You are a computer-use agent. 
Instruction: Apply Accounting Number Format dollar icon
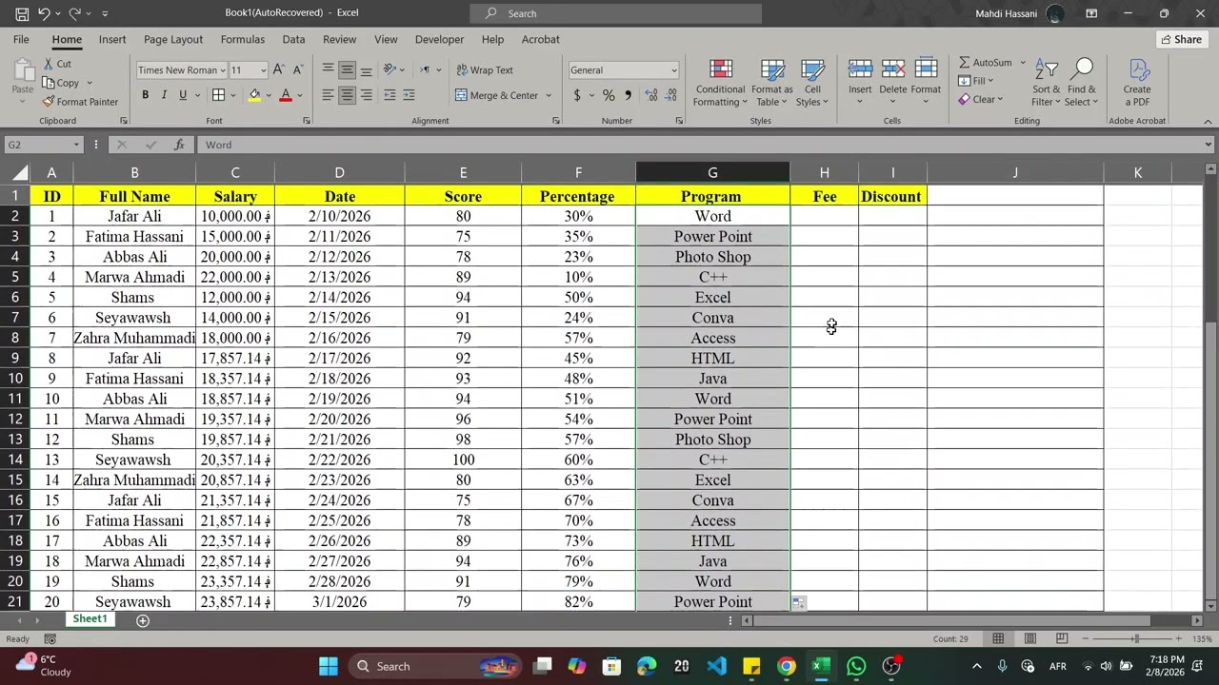coord(577,95)
